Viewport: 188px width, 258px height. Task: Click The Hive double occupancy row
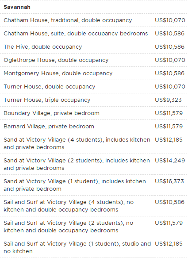94,47
